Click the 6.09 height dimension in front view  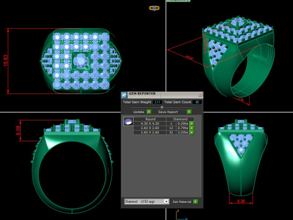point(18,131)
